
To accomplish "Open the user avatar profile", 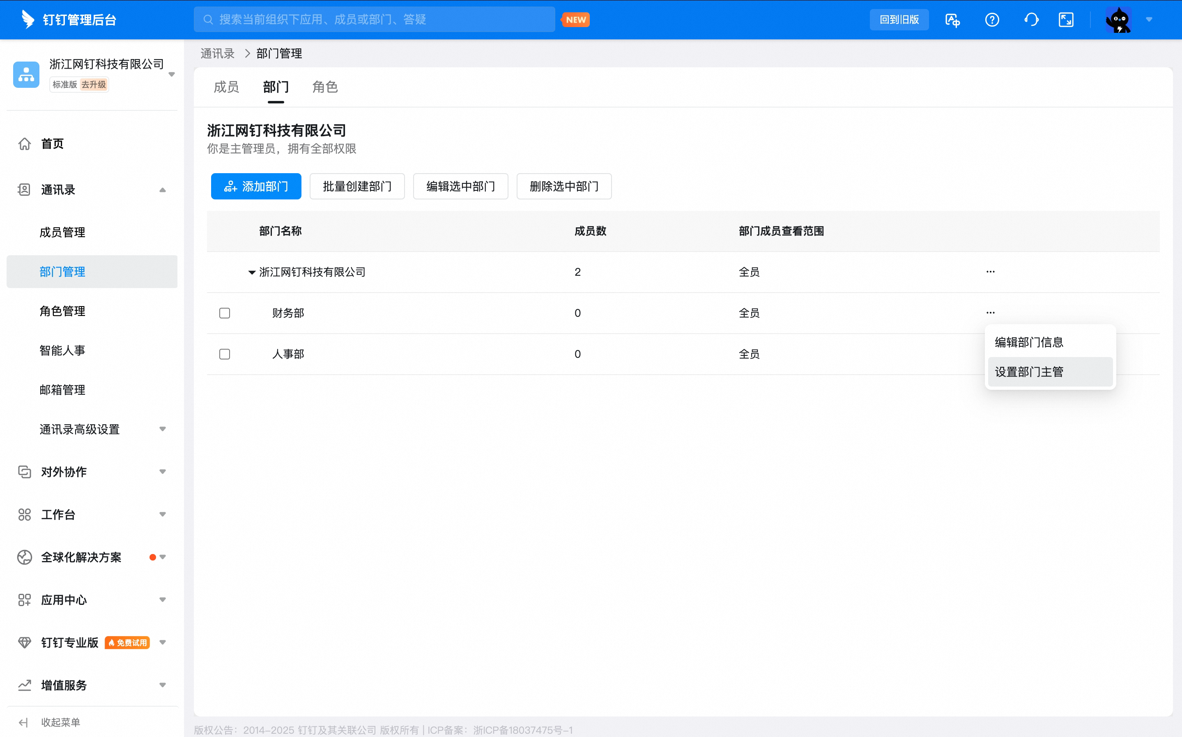I will tap(1118, 20).
